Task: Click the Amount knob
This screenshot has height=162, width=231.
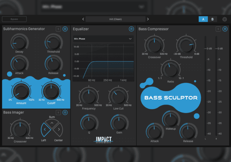Action: [21, 91]
